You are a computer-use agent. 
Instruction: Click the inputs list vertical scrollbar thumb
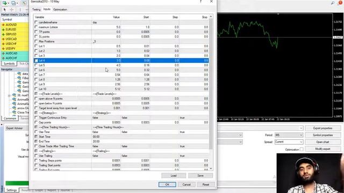[x=211, y=84]
